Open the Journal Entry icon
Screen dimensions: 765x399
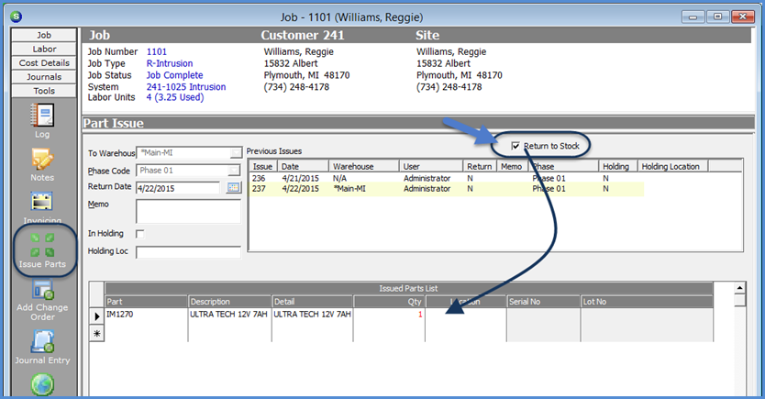42,341
